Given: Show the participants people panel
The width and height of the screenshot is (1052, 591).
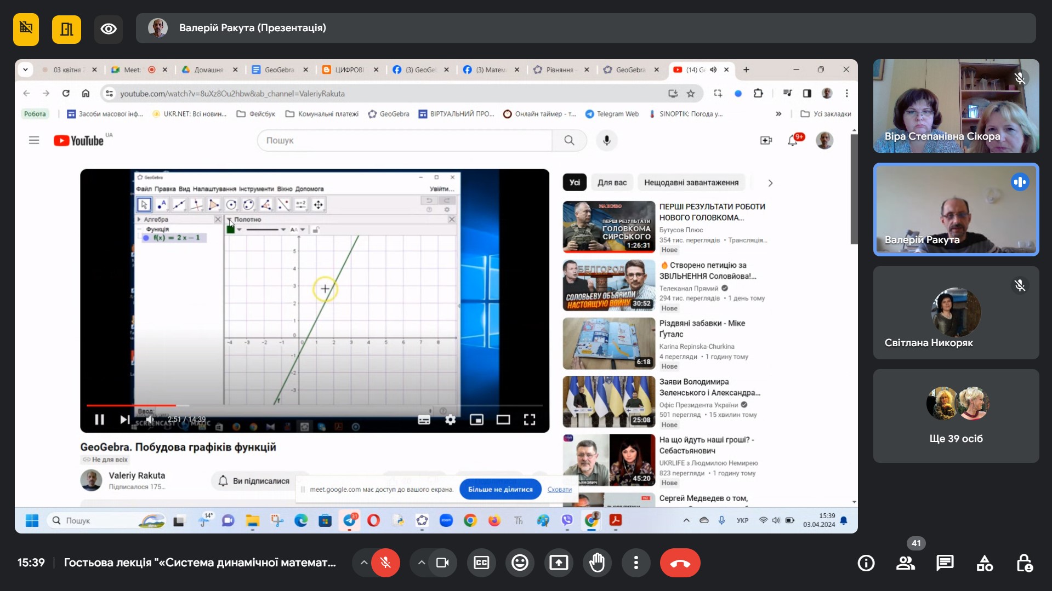Looking at the screenshot, I should pos(906,563).
